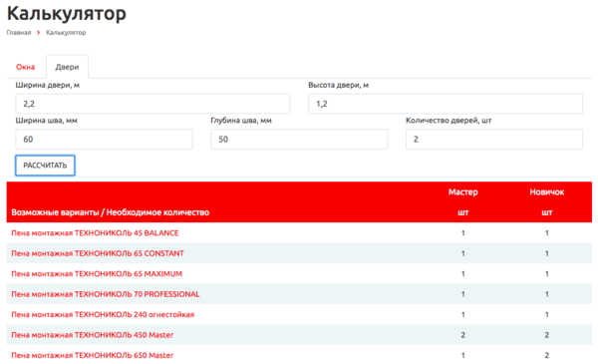Click the breadcrumb arrow separator icon

click(39, 33)
